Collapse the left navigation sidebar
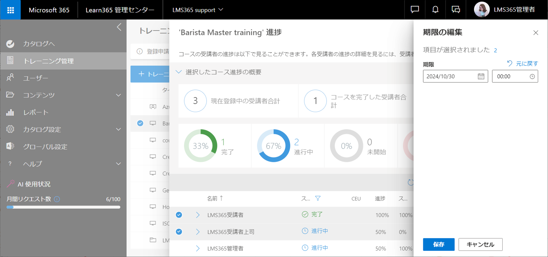The image size is (548, 257). 119,27
